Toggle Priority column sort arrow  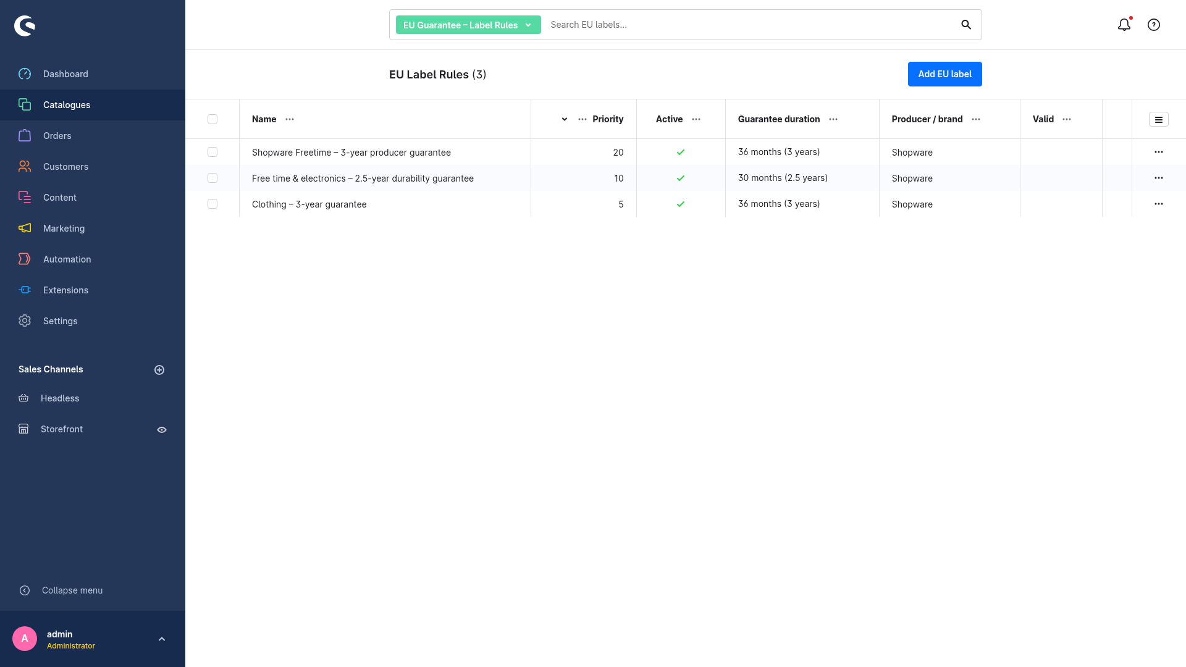tap(565, 119)
